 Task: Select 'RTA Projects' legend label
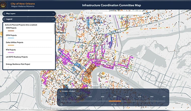coord(11,50)
